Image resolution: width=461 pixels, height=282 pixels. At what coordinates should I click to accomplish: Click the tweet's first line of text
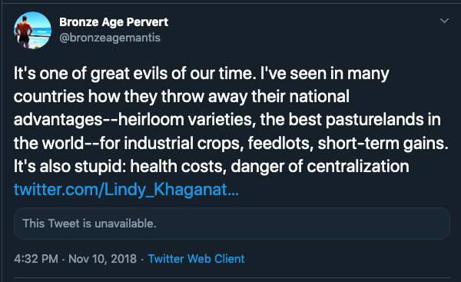point(201,74)
